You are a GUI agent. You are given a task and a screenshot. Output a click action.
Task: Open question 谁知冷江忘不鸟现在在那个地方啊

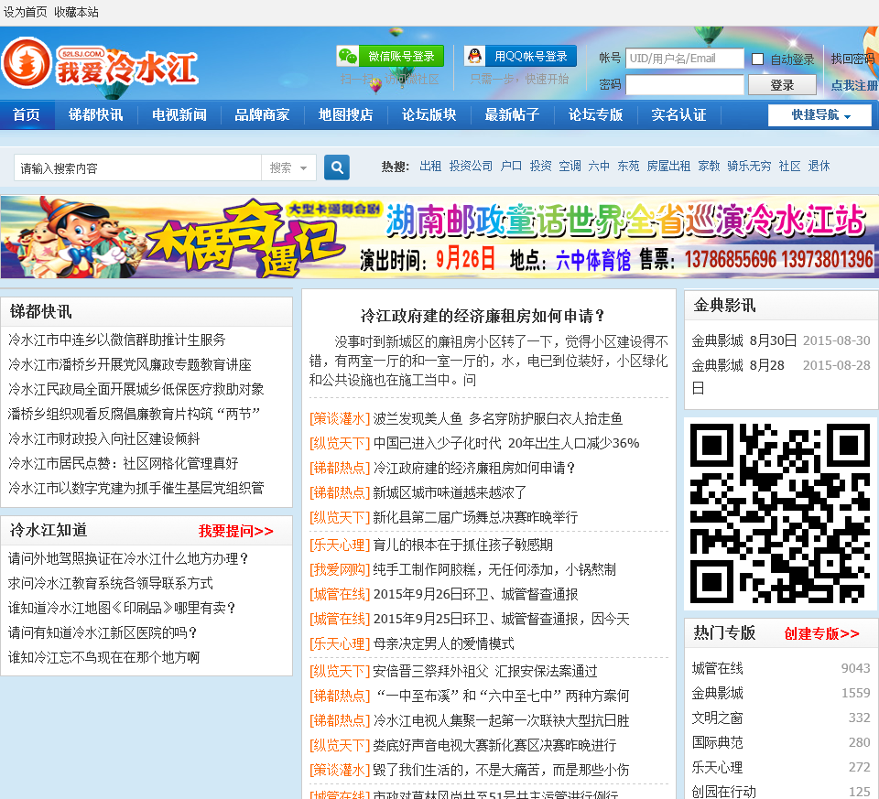(x=103, y=657)
